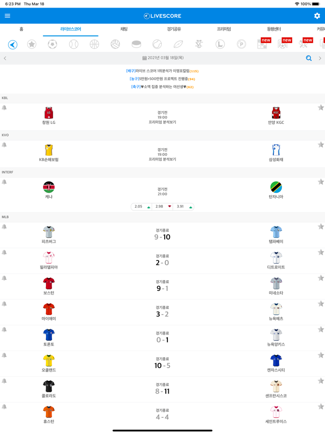Switch to 프리미엄 tab

224,29
